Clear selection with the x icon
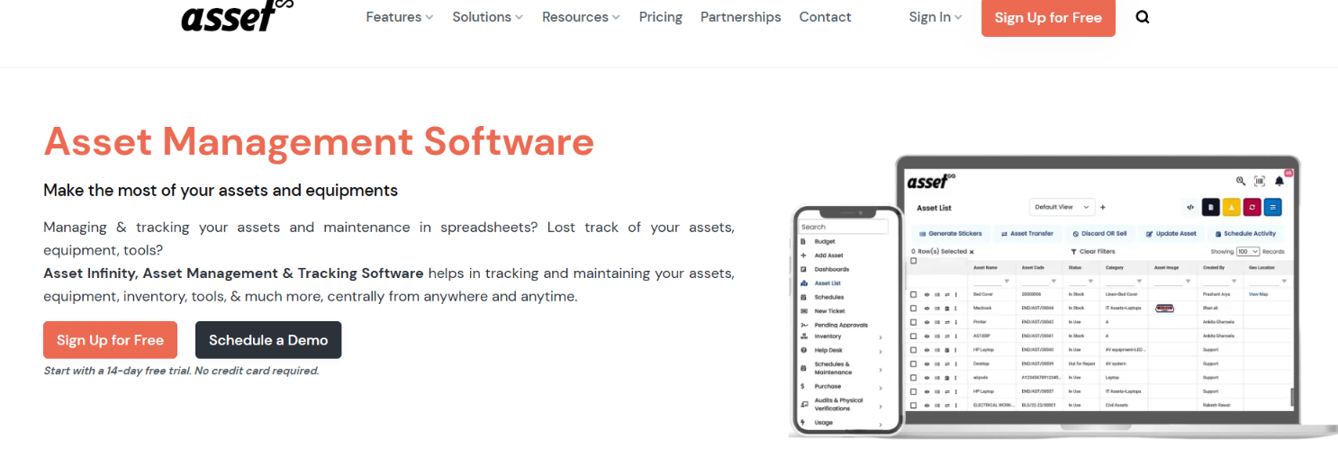This screenshot has height=466, width=1338. pyautogui.click(x=971, y=252)
